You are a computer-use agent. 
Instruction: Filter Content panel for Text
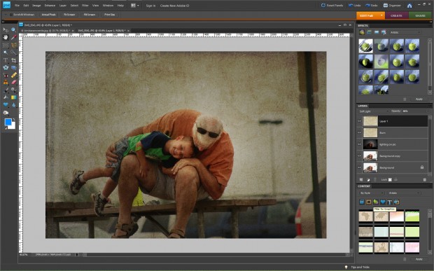point(389,202)
